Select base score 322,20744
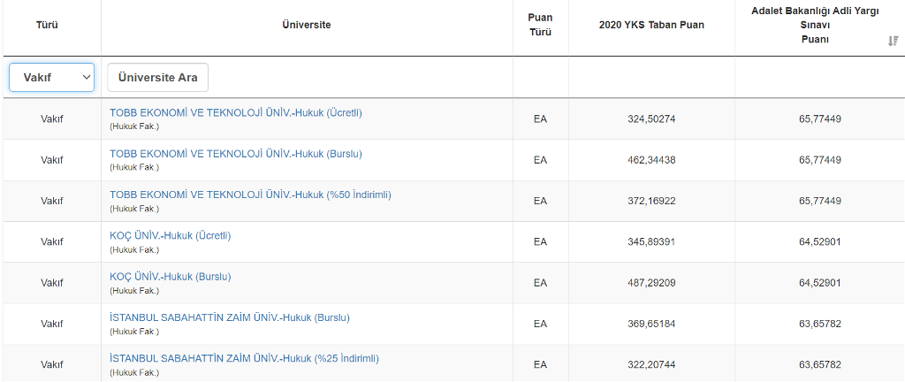905x382 pixels. [651, 364]
